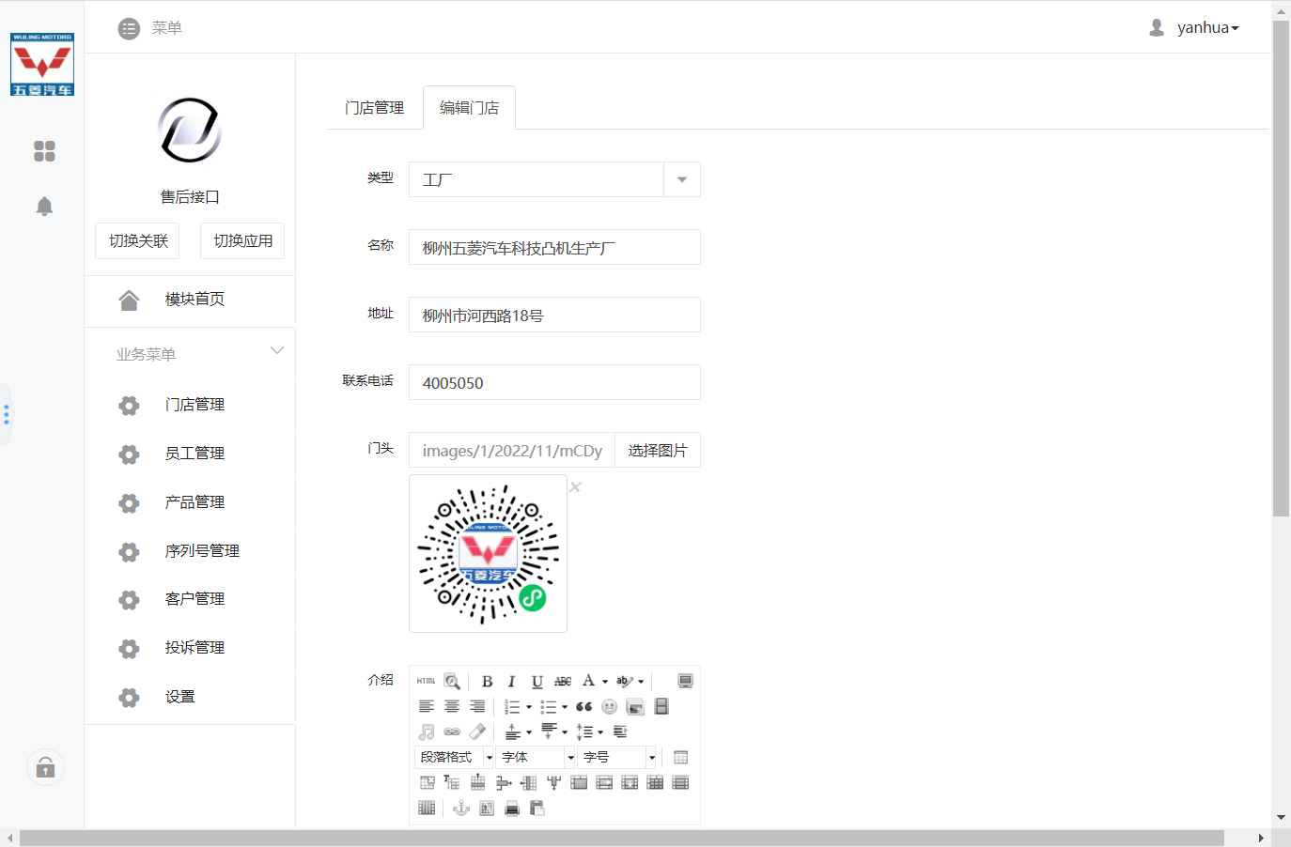This screenshot has height=847, width=1291.
Task: Apply italic formatting in editor
Action: (x=511, y=681)
